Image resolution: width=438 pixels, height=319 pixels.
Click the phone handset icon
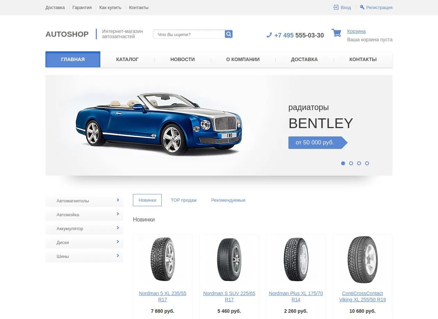269,35
